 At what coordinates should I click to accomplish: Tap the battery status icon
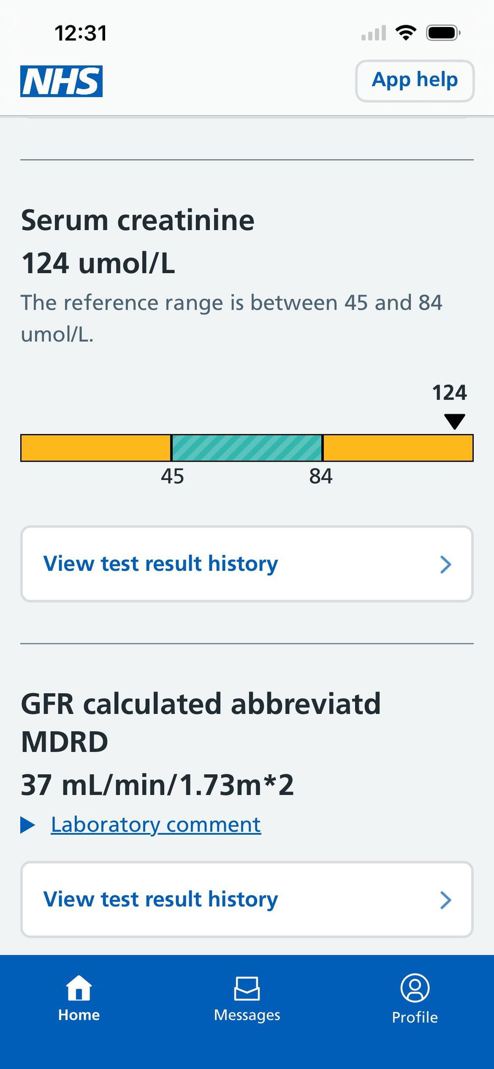pyautogui.click(x=443, y=33)
